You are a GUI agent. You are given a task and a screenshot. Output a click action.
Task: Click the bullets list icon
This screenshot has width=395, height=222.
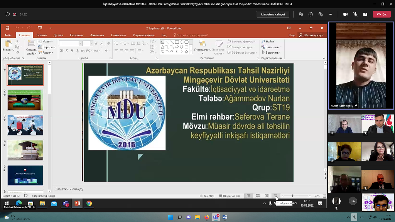coord(116,43)
